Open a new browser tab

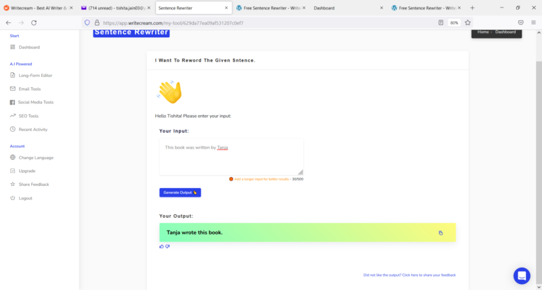472,7
